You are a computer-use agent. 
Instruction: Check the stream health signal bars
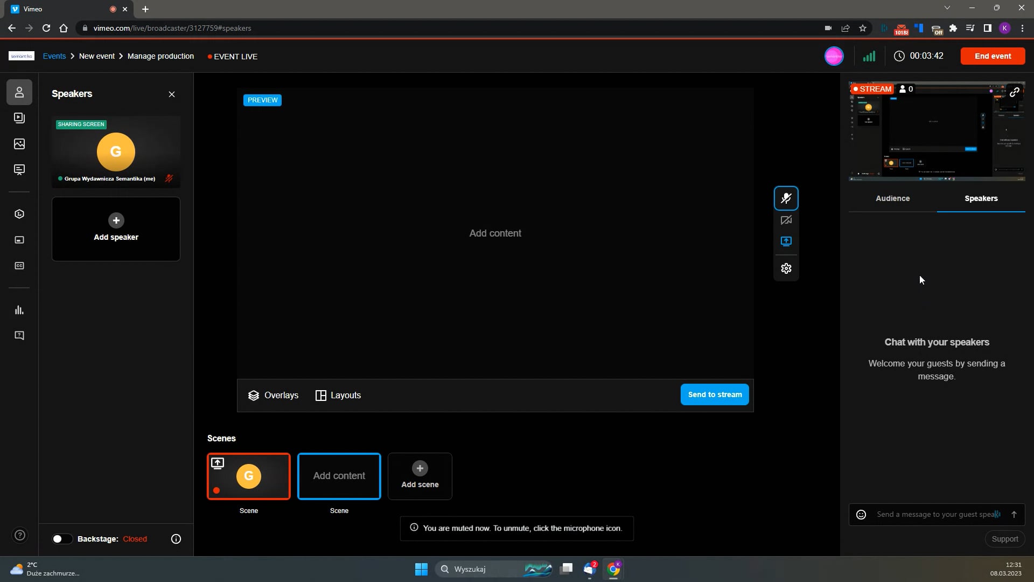pyautogui.click(x=869, y=56)
